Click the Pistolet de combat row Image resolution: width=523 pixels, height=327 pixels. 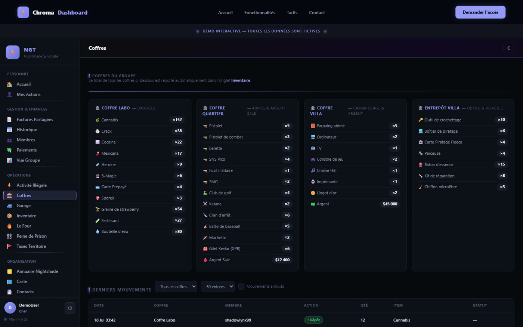248,137
